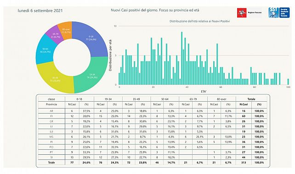Select the cyan 50-64 donut segment
The image size is (295, 174).
coord(44,50)
